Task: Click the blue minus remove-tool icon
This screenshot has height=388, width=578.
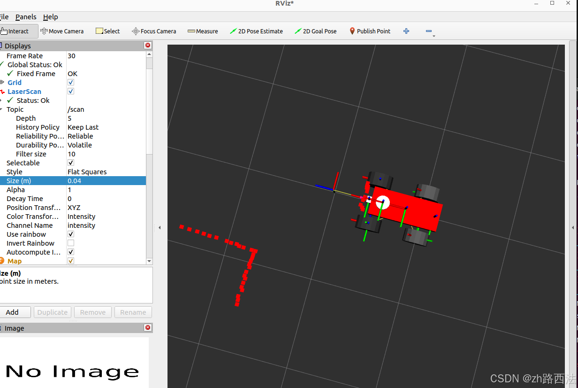Action: coord(429,31)
